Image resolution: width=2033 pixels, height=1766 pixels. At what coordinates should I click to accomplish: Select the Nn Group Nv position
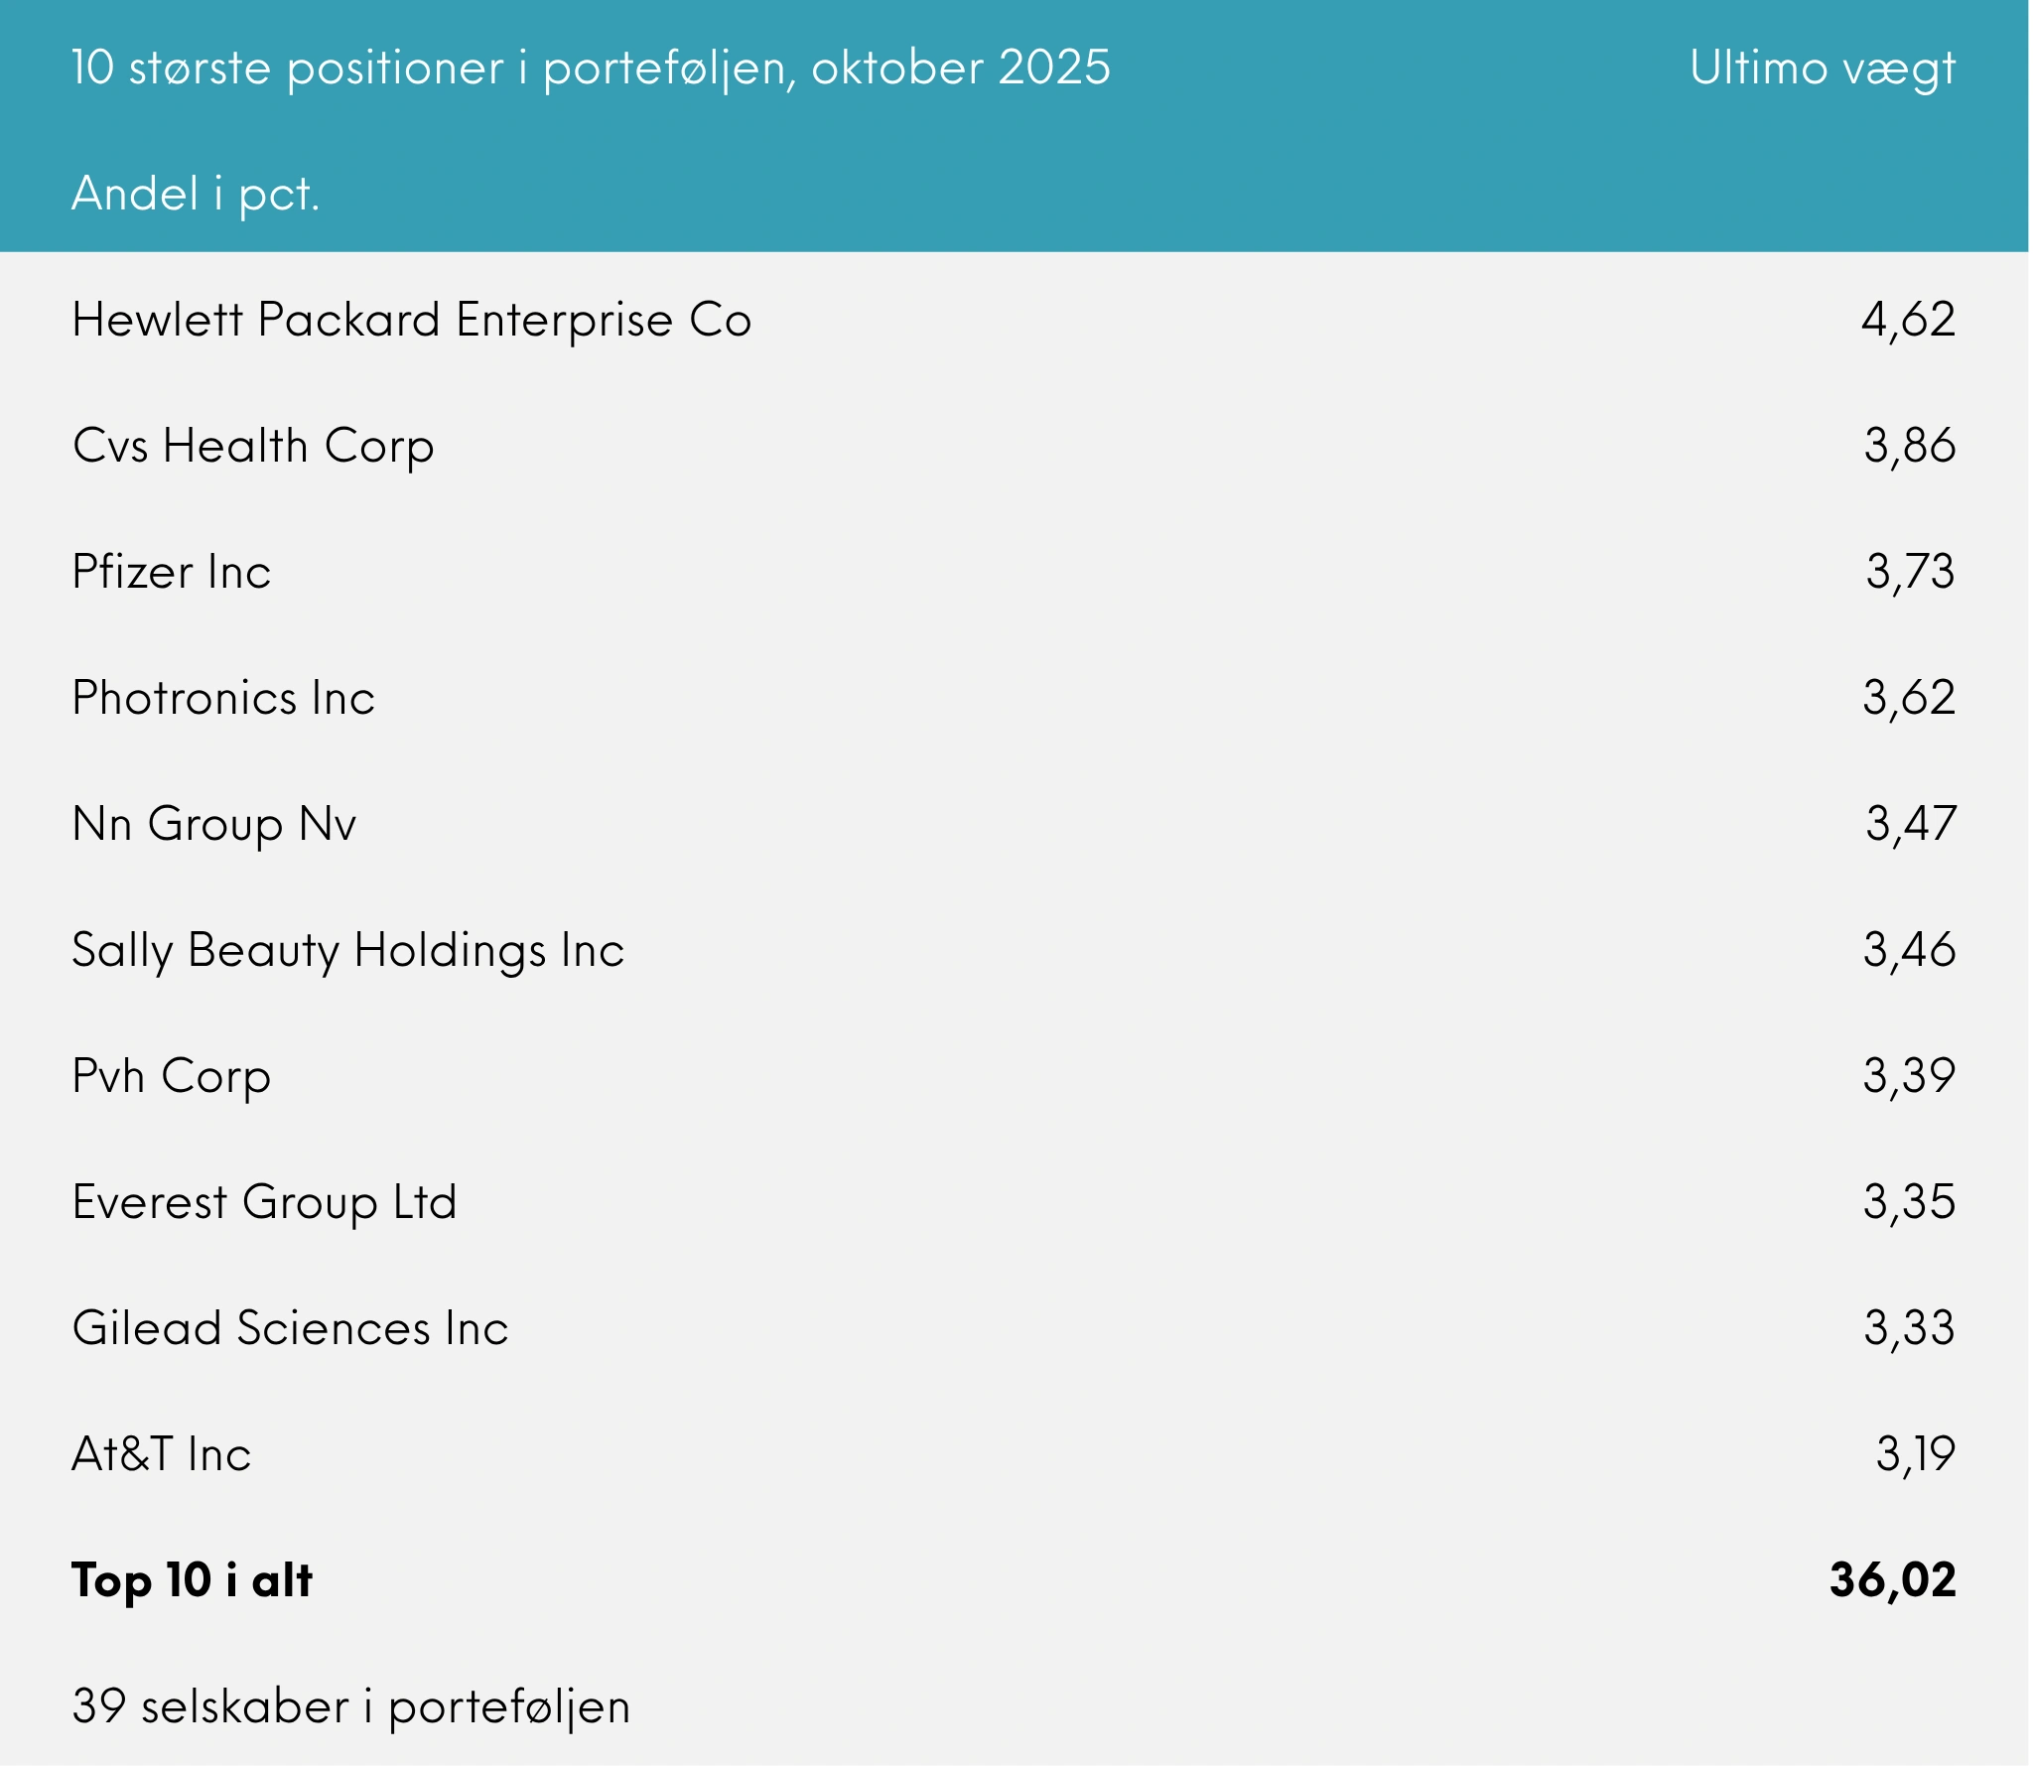tap(213, 825)
